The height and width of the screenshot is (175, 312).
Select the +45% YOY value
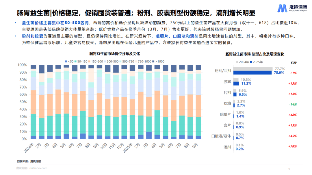(292, 136)
